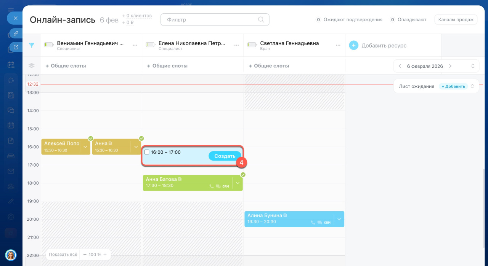Click phone icon on Алина Бунина booking

(313, 223)
